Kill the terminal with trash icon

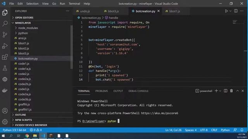tap(231, 91)
